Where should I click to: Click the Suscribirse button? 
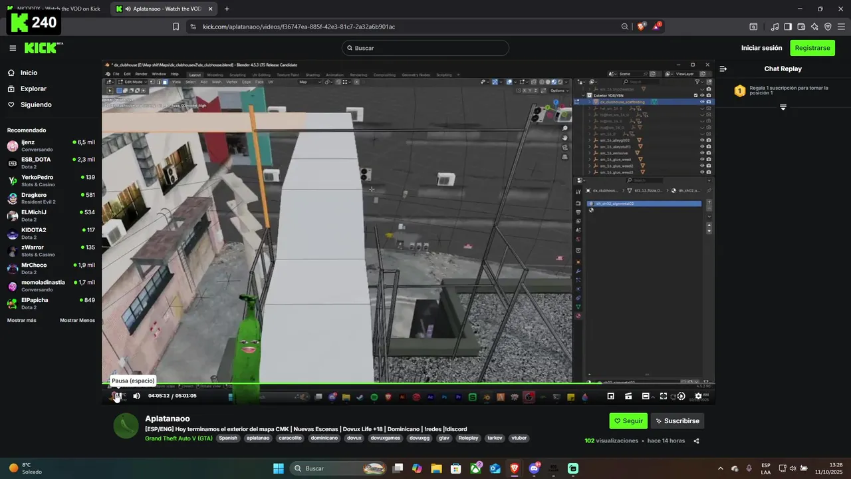click(677, 421)
